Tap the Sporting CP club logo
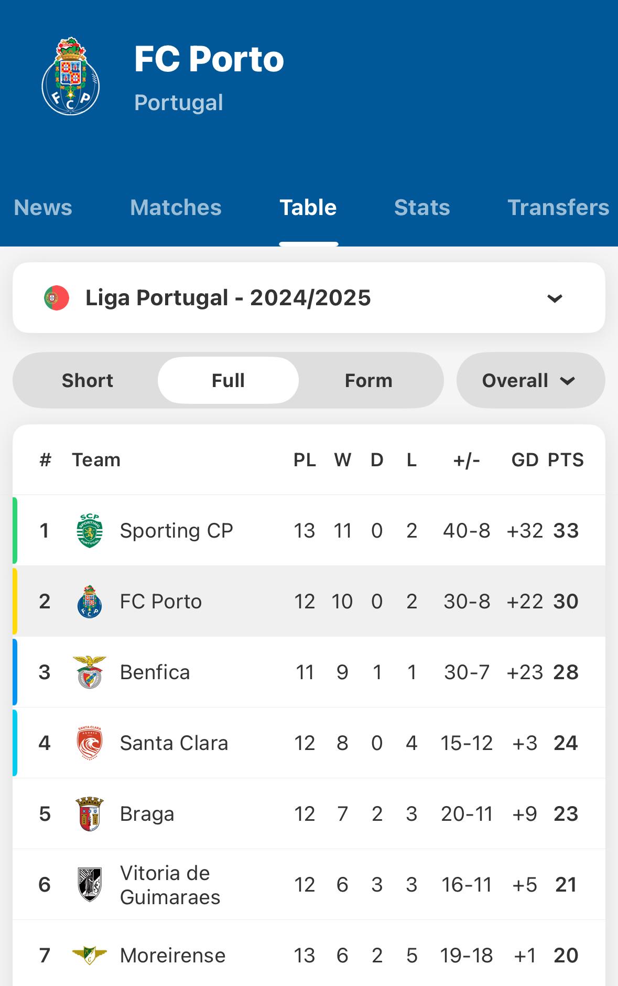Viewport: 618px width, 986px height. click(x=90, y=531)
